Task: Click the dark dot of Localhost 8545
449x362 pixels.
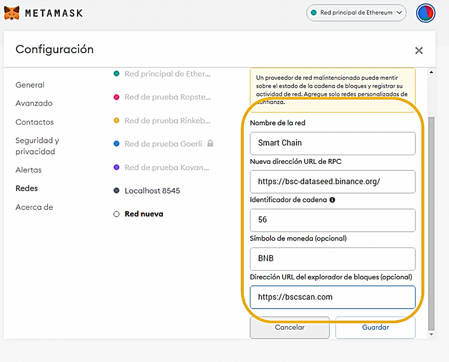Action: [x=116, y=190]
